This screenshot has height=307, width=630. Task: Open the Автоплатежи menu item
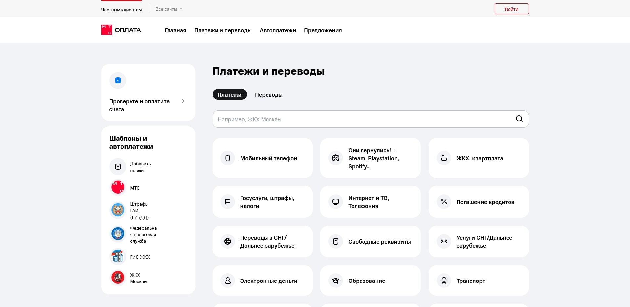coord(277,30)
